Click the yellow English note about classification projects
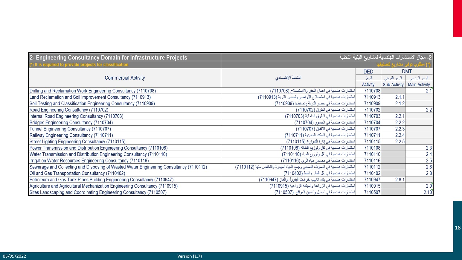This screenshot has width=462, height=260. click(79, 65)
